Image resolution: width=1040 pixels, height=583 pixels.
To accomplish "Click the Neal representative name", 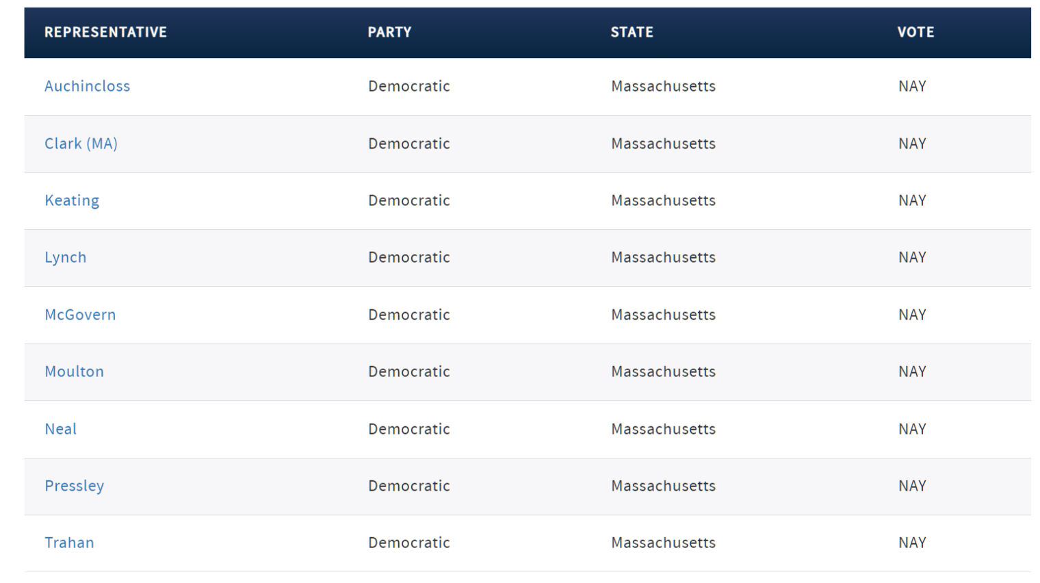I will [x=60, y=429].
